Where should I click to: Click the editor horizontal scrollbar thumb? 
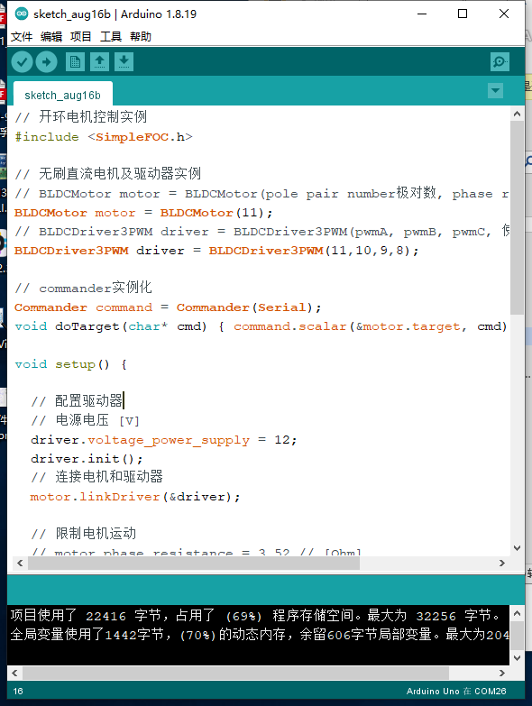[x=194, y=563]
